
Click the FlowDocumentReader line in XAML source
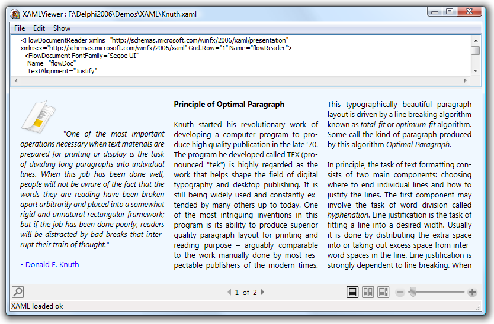tap(155, 40)
